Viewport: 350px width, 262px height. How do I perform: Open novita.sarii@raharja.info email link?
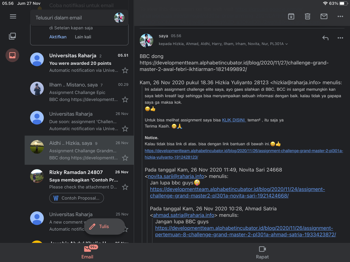point(176,176)
